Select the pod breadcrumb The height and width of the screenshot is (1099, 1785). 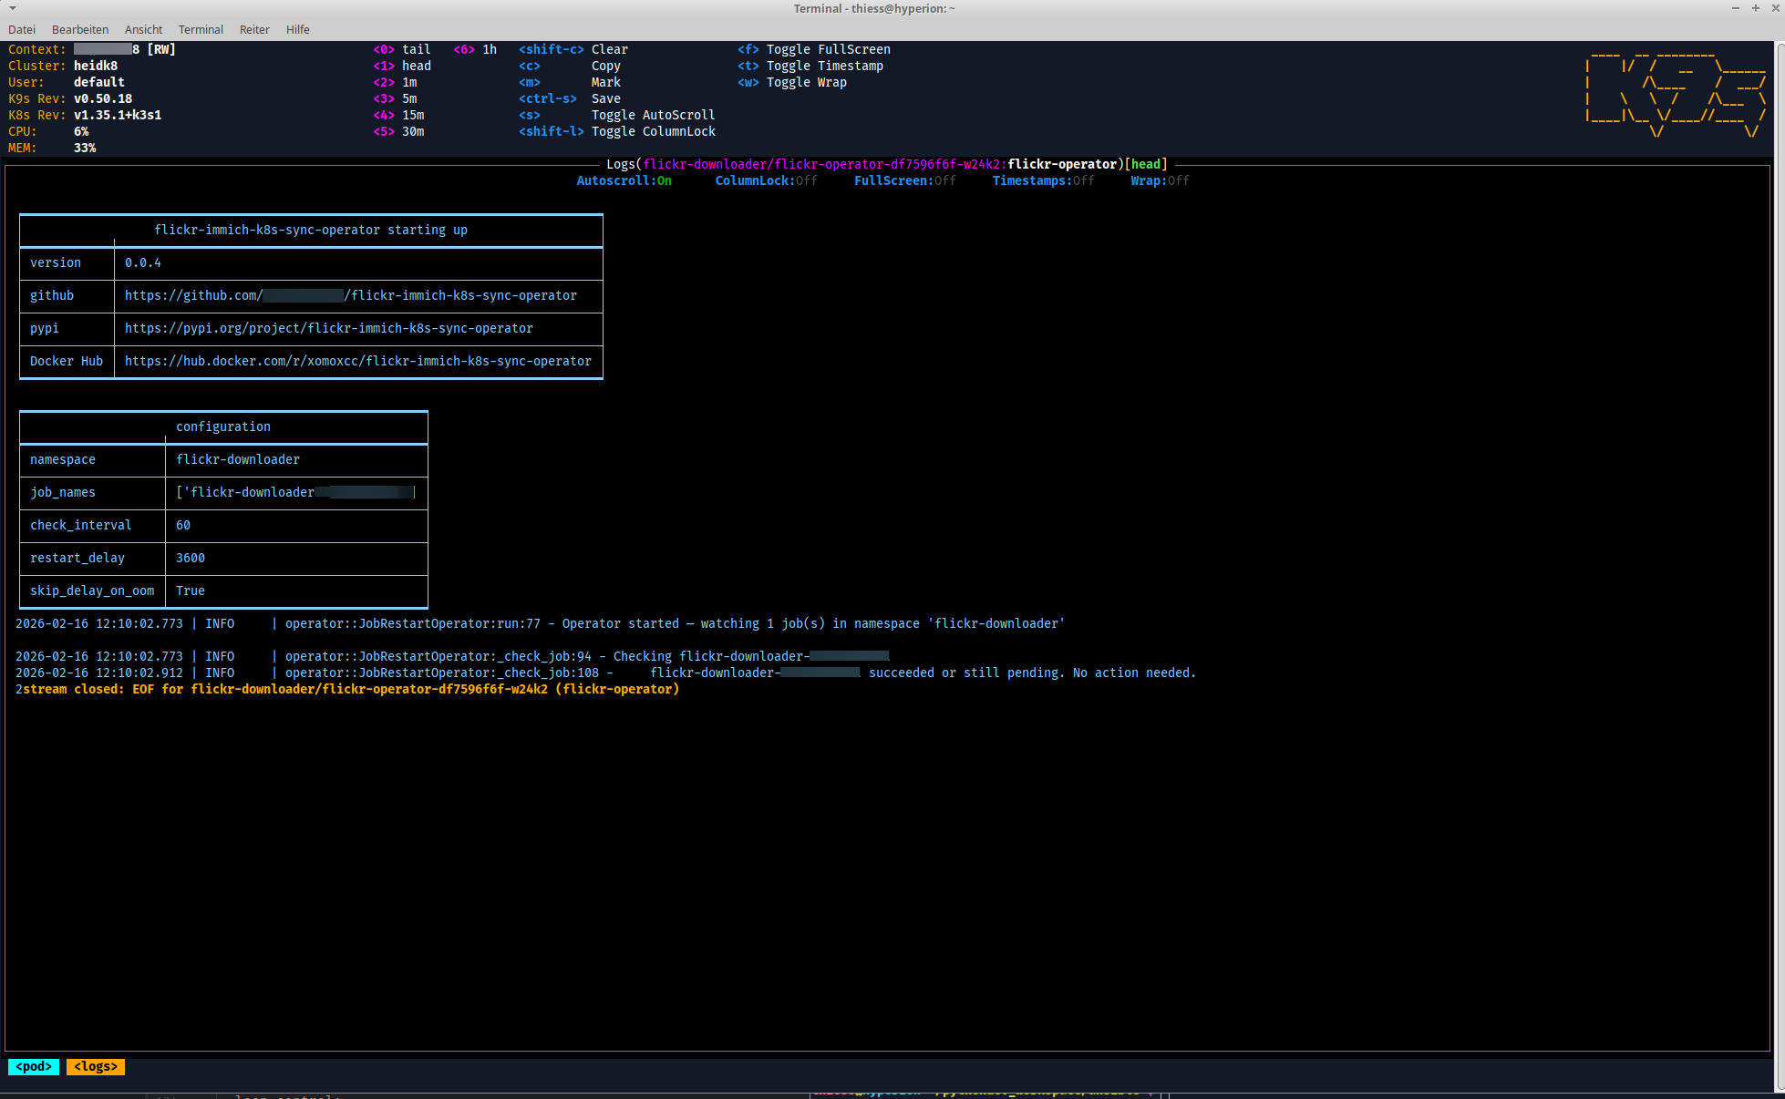tap(34, 1066)
